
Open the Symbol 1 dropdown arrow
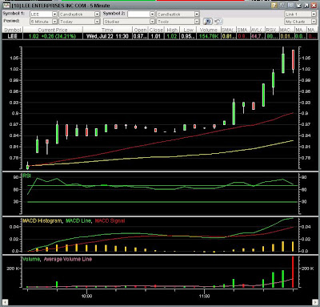tap(54, 14)
